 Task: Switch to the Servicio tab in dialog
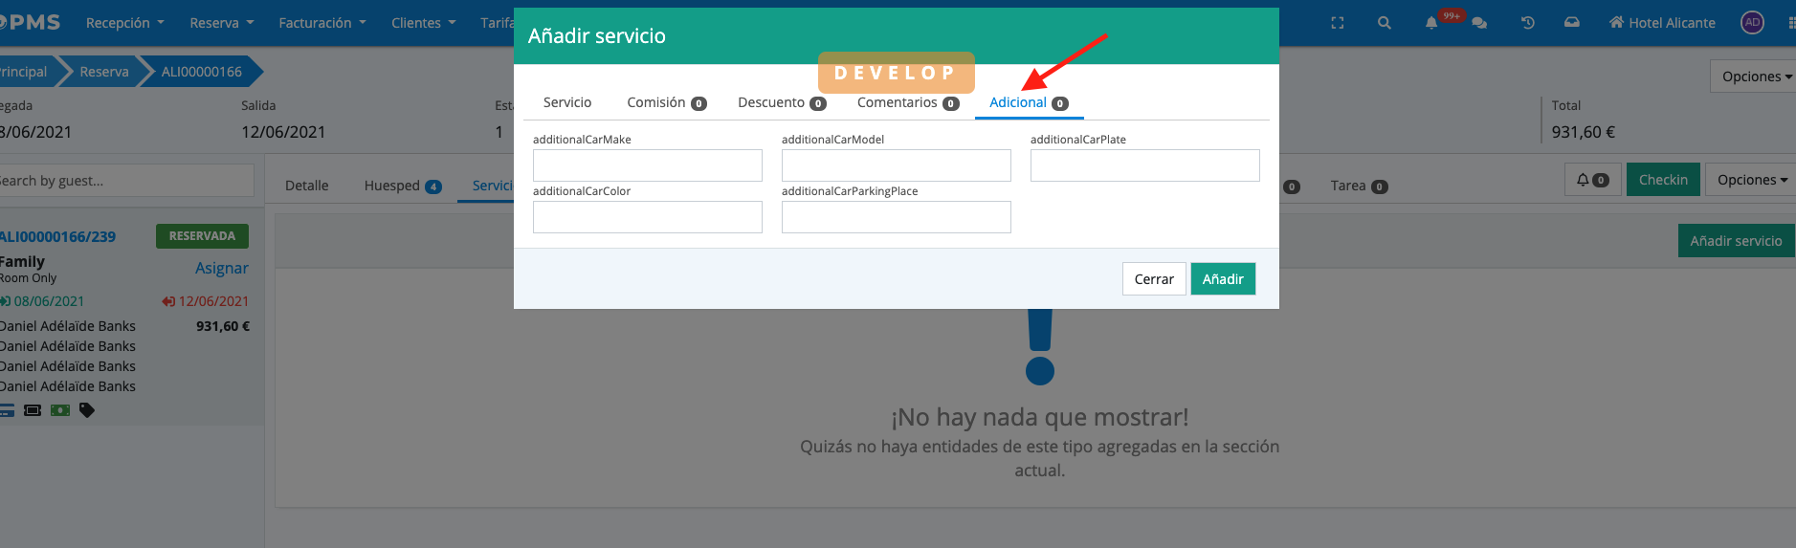[x=567, y=102]
